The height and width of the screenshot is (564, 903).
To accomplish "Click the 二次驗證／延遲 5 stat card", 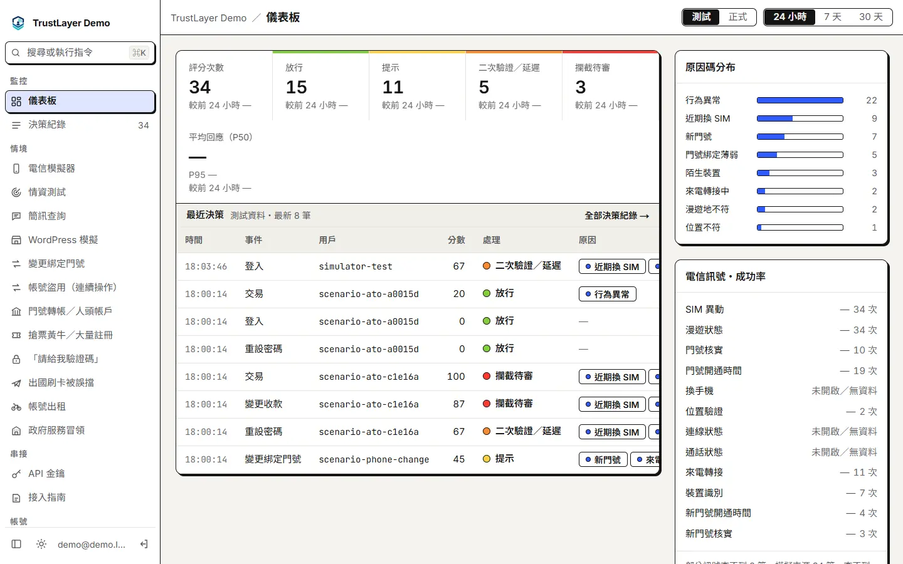I will coord(514,86).
